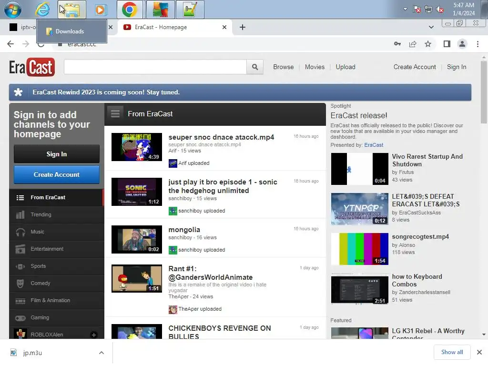Open Windows Explorer taskbar icon
Image resolution: width=488 pixels, height=366 pixels.
[72, 10]
